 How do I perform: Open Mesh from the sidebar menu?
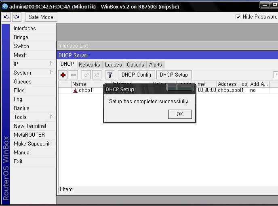tap(33, 55)
